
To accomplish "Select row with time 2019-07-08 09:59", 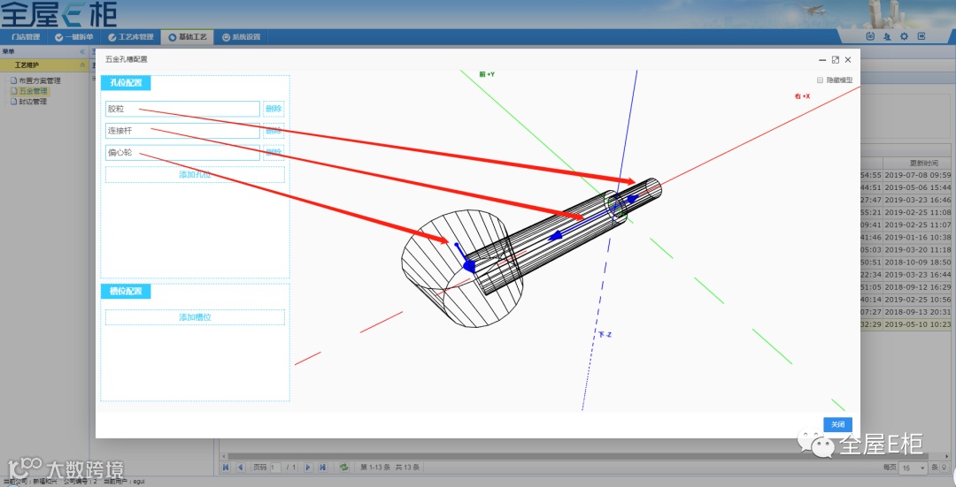I will tap(906, 175).
